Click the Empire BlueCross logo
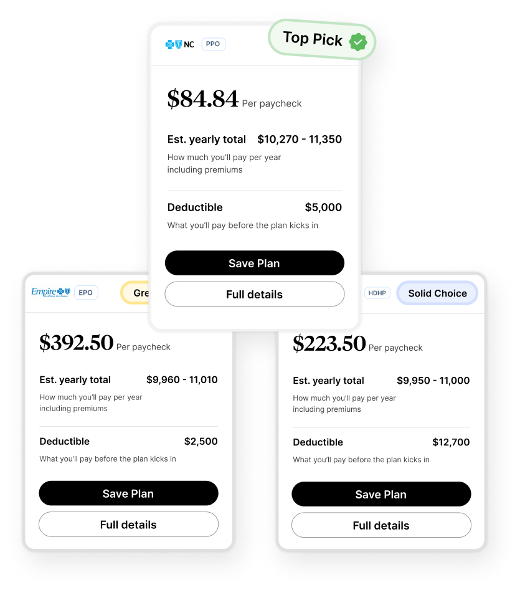This screenshot has width=520, height=590. coord(50,292)
